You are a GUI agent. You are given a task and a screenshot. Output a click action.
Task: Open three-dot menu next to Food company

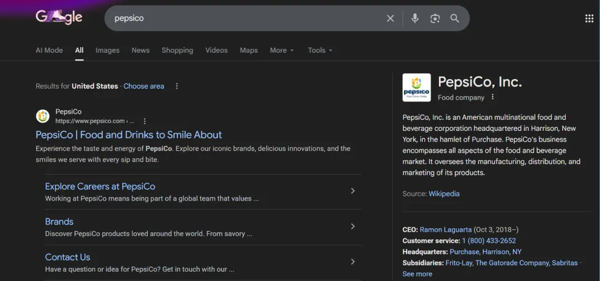[493, 97]
